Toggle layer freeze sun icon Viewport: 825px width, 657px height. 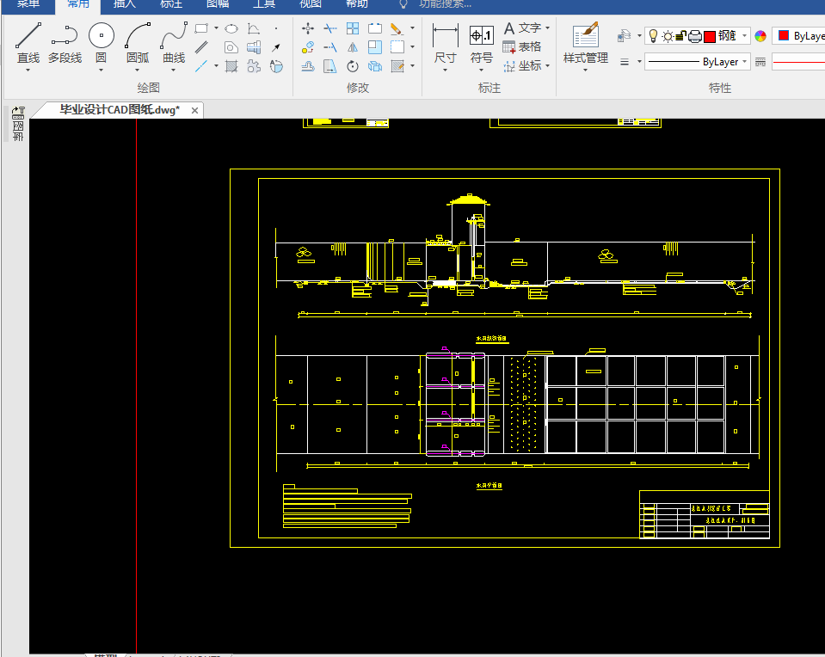click(x=667, y=36)
